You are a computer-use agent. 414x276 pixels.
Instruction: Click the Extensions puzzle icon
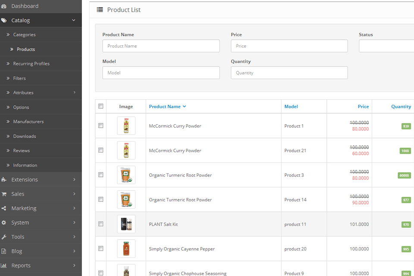[x=4, y=179]
